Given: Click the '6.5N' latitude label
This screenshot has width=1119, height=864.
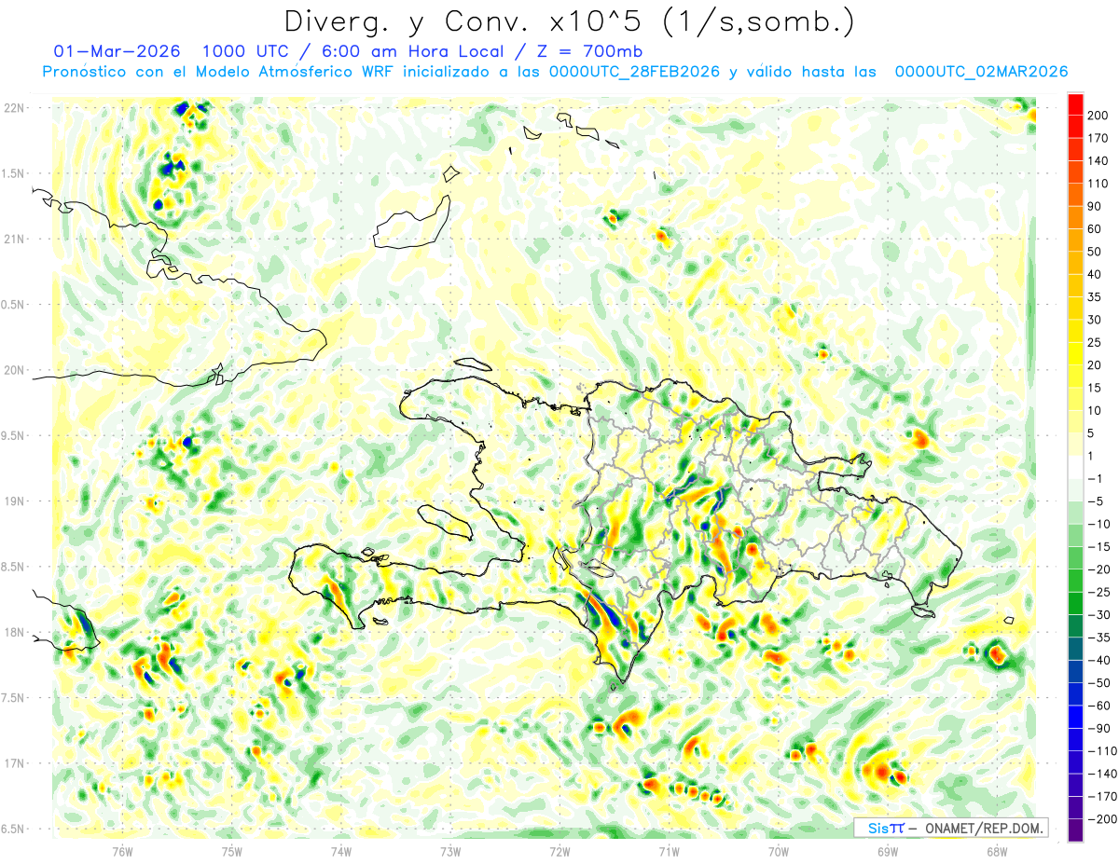Looking at the screenshot, I should 14,829.
